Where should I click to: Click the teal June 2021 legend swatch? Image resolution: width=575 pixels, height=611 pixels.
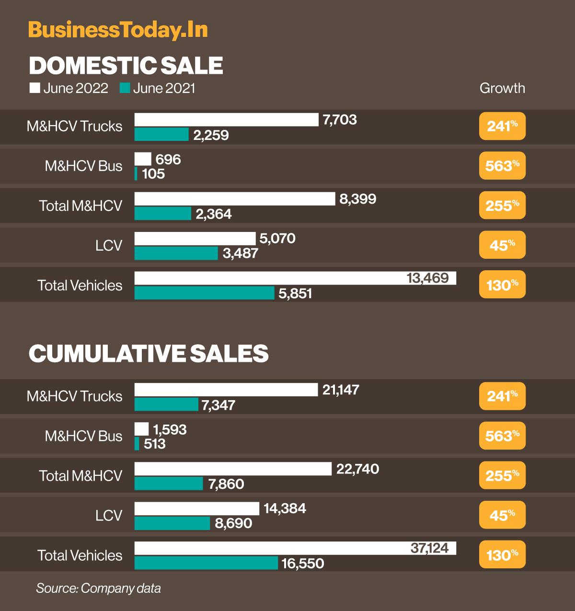(x=125, y=88)
